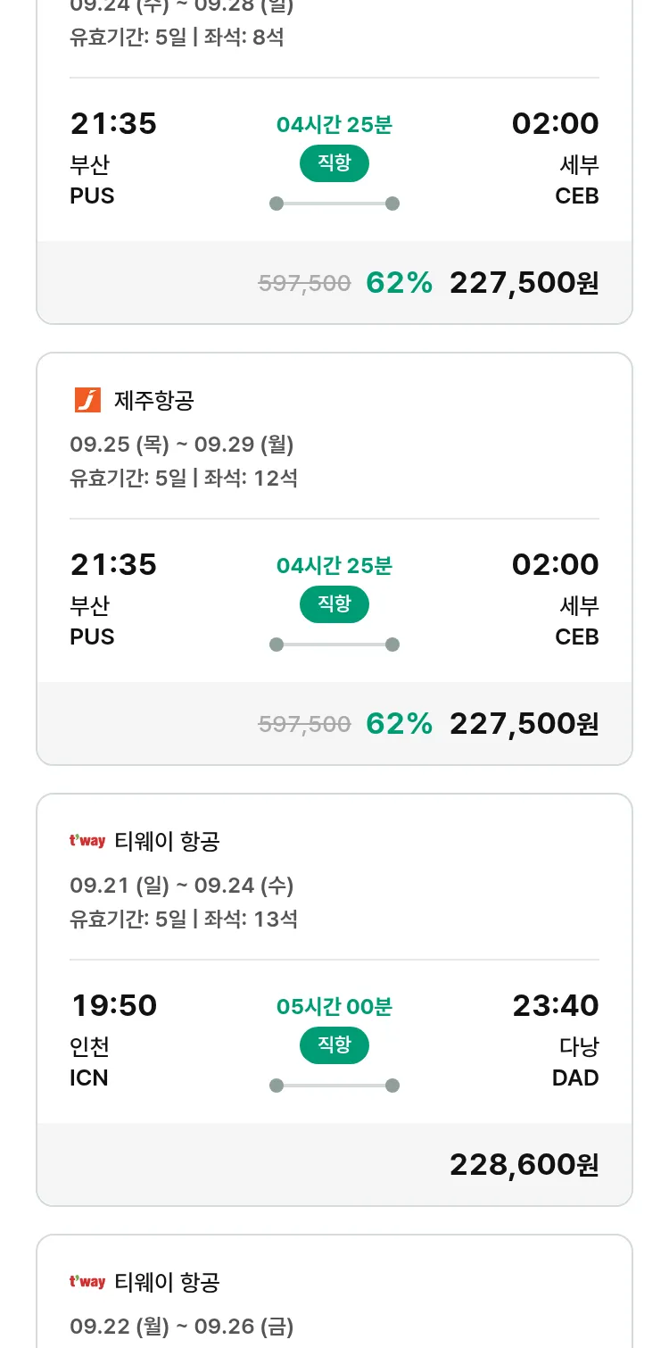Click the 직항 badge on the 09.25 Jeju Air flight

(x=334, y=604)
